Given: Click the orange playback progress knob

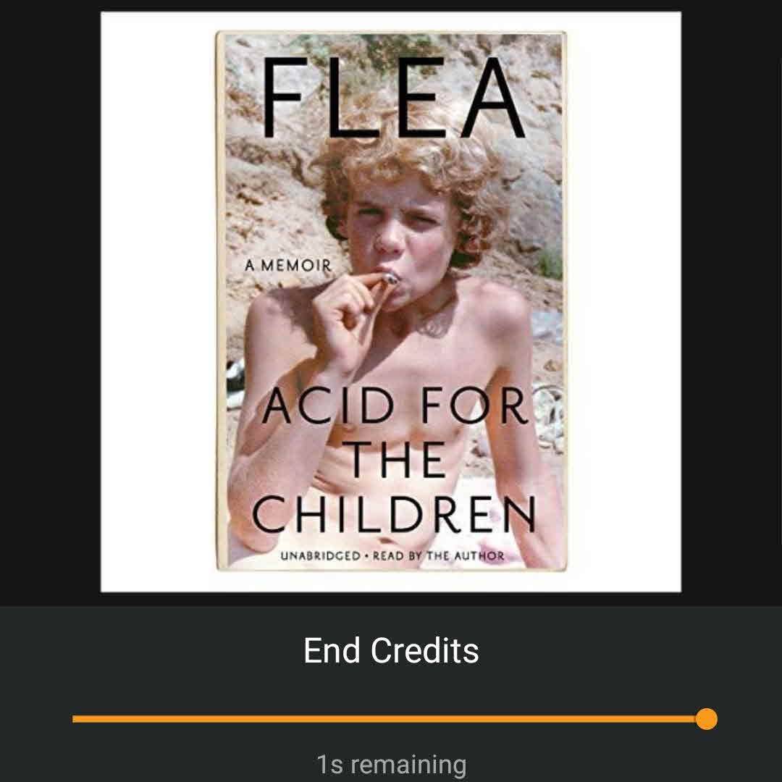Looking at the screenshot, I should [x=706, y=719].
